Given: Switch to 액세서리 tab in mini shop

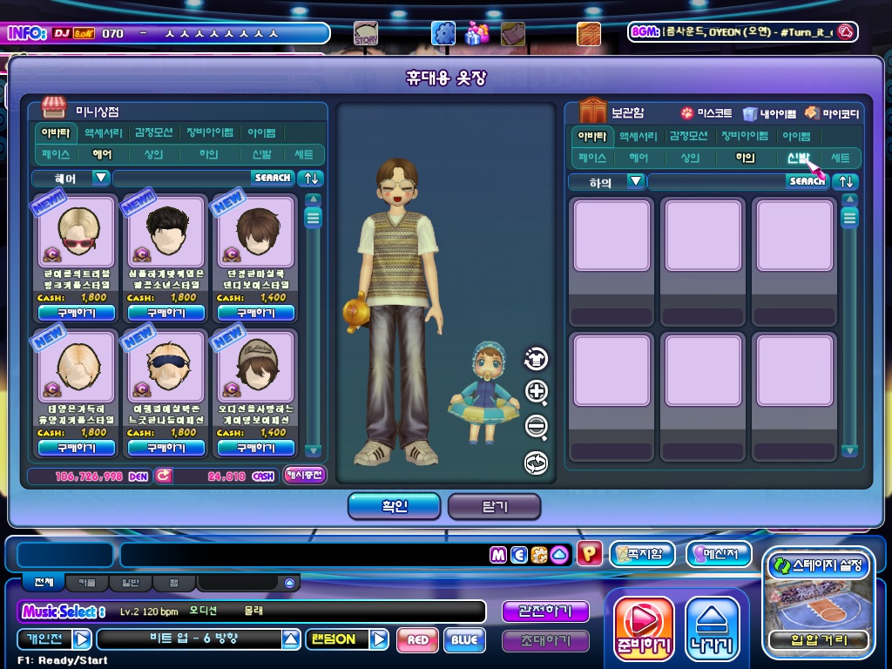Looking at the screenshot, I should coord(102,132).
